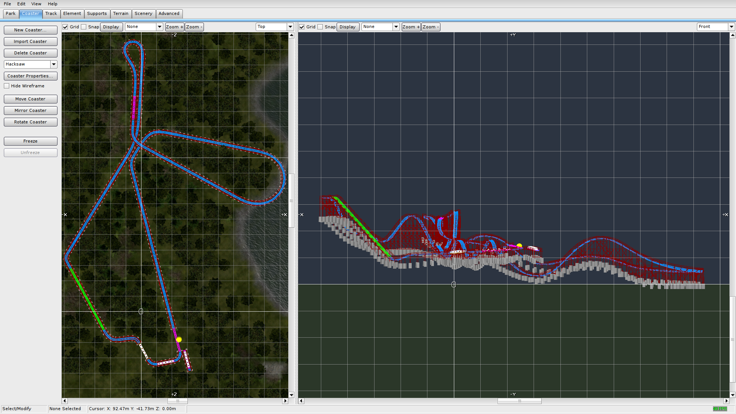736x414 pixels.
Task: Click Zoom + in the front view toolbar
Action: 411,27
